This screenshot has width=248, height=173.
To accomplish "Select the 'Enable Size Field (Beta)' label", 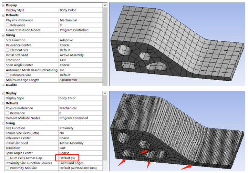I will click(22, 133).
